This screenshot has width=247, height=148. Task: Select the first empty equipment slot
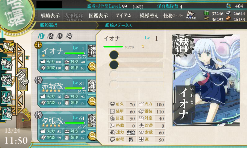pyautogui.click(x=136, y=55)
